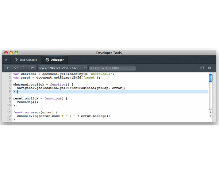Click the green zoom window button
Screen dimensions: 219x174
(16, 53)
